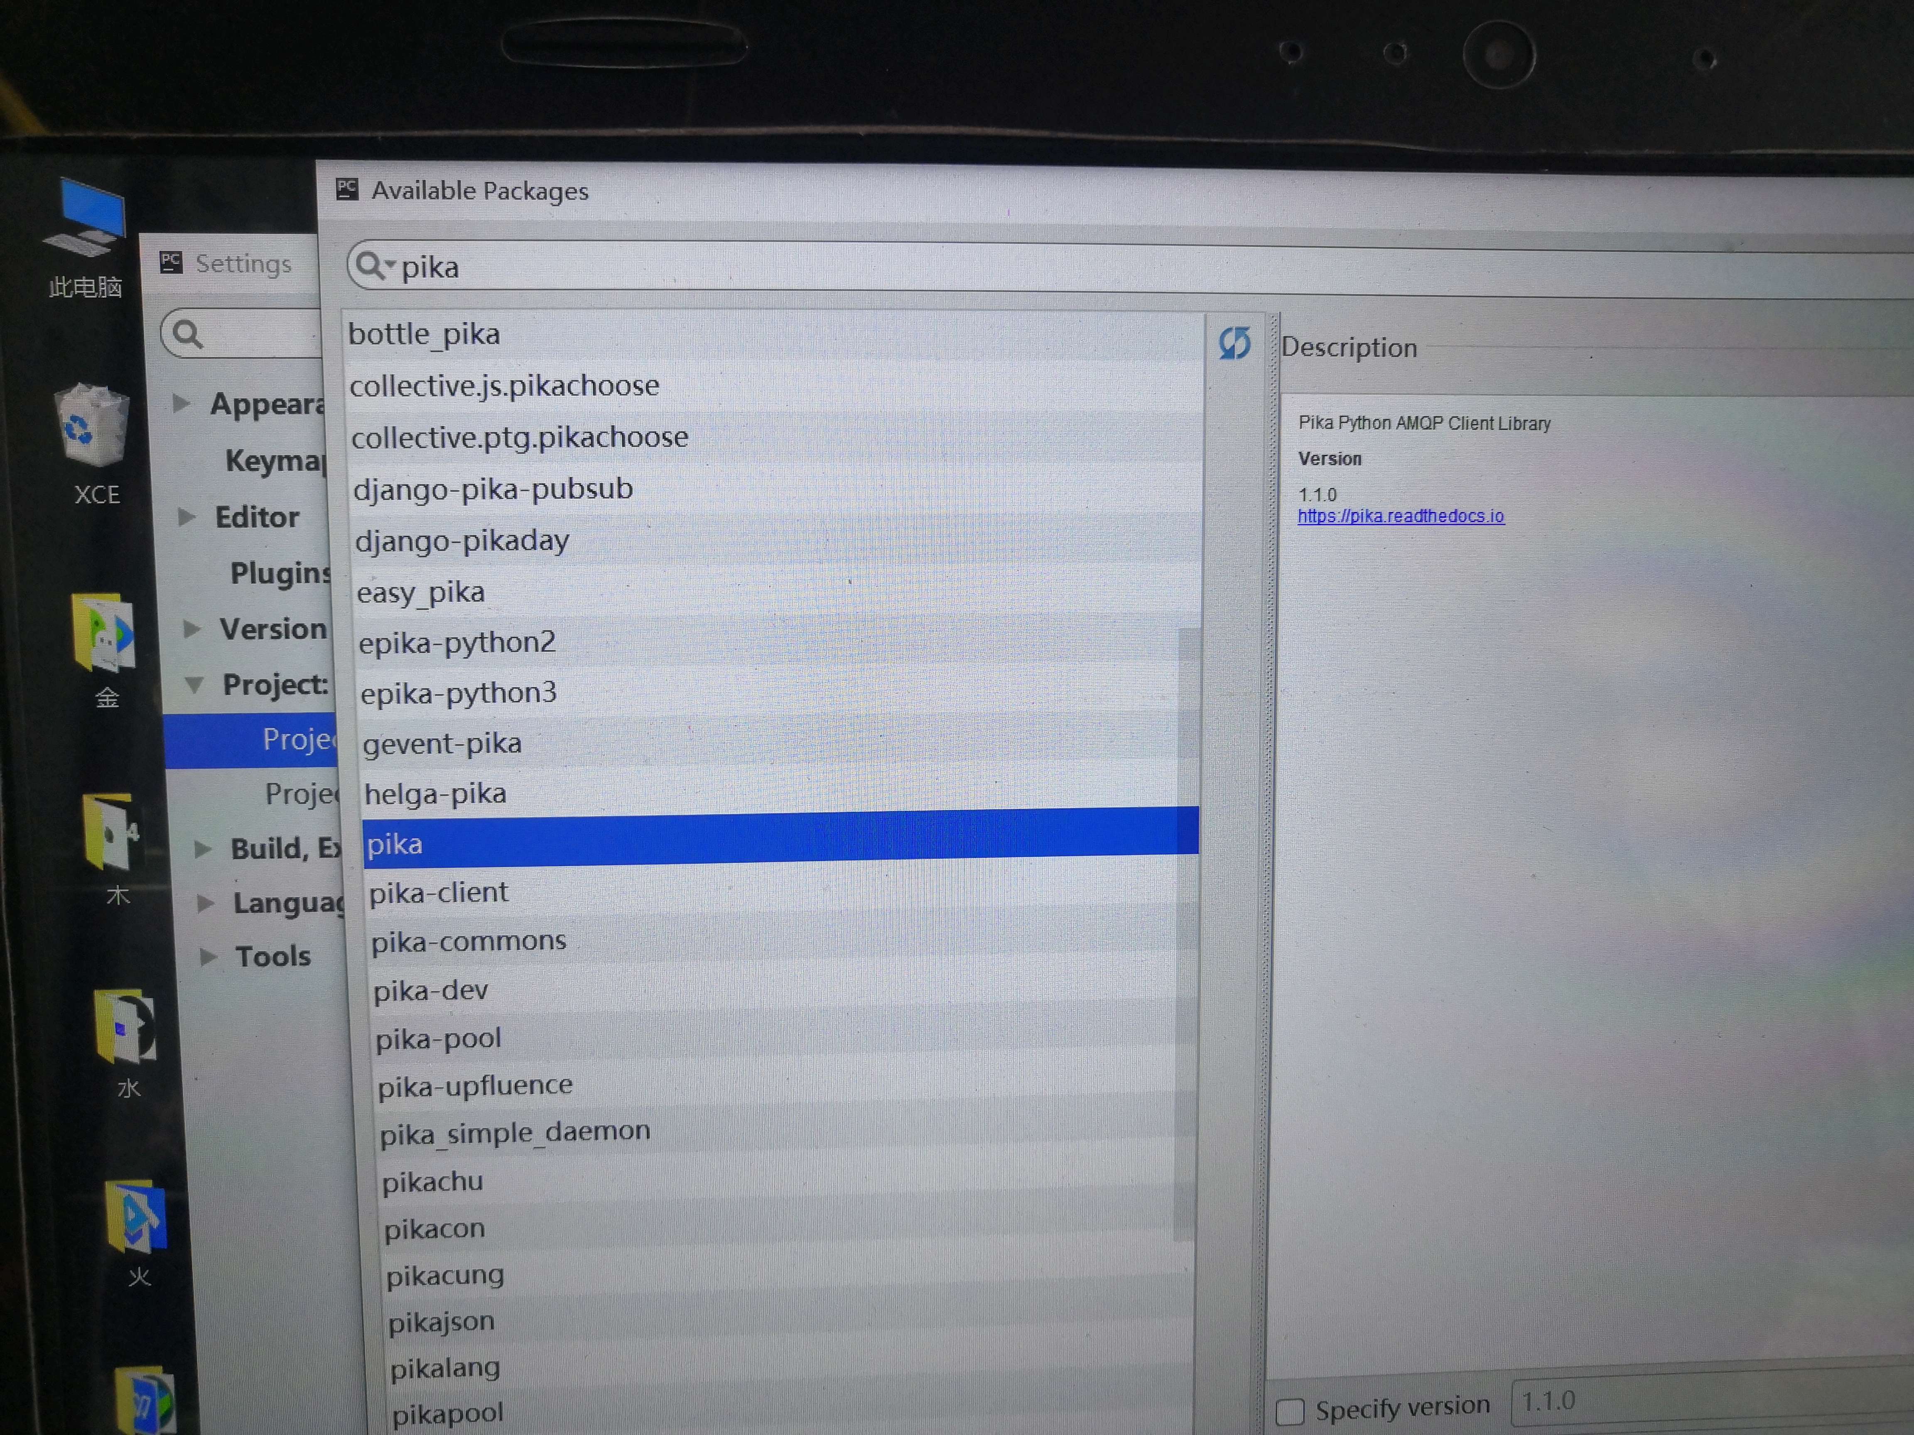This screenshot has height=1435, width=1914.
Task: Open the desktop folder labeled 木
Action: [x=113, y=849]
